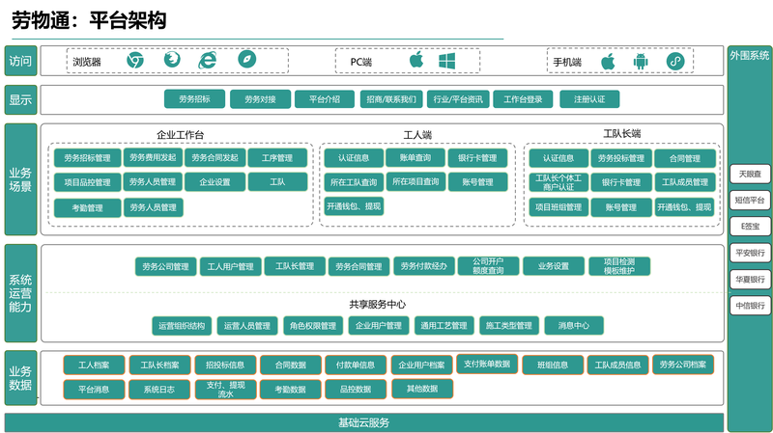The image size is (773, 433).
Task: Click the 中信银行 box
Action: tap(750, 306)
